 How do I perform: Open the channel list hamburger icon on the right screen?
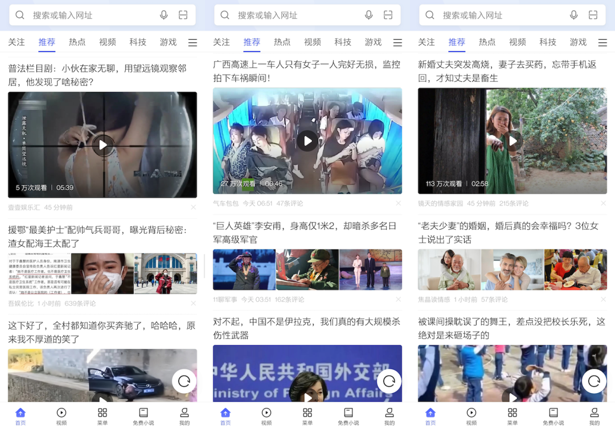pos(602,42)
